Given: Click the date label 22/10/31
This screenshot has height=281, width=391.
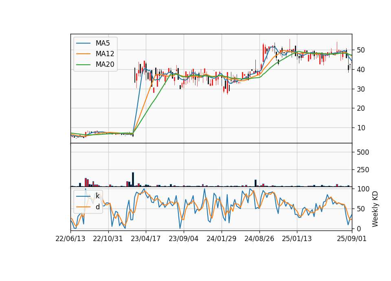Looking at the screenshot, I should pyautogui.click(x=108, y=239).
